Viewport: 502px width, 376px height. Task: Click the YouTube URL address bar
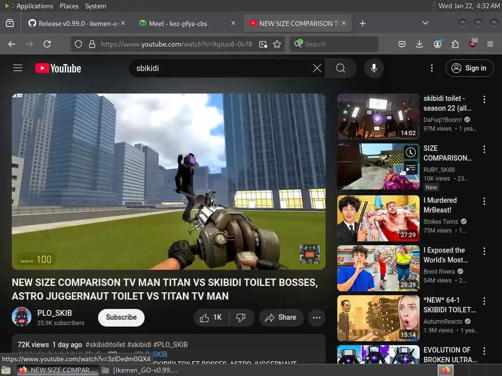tap(176, 44)
